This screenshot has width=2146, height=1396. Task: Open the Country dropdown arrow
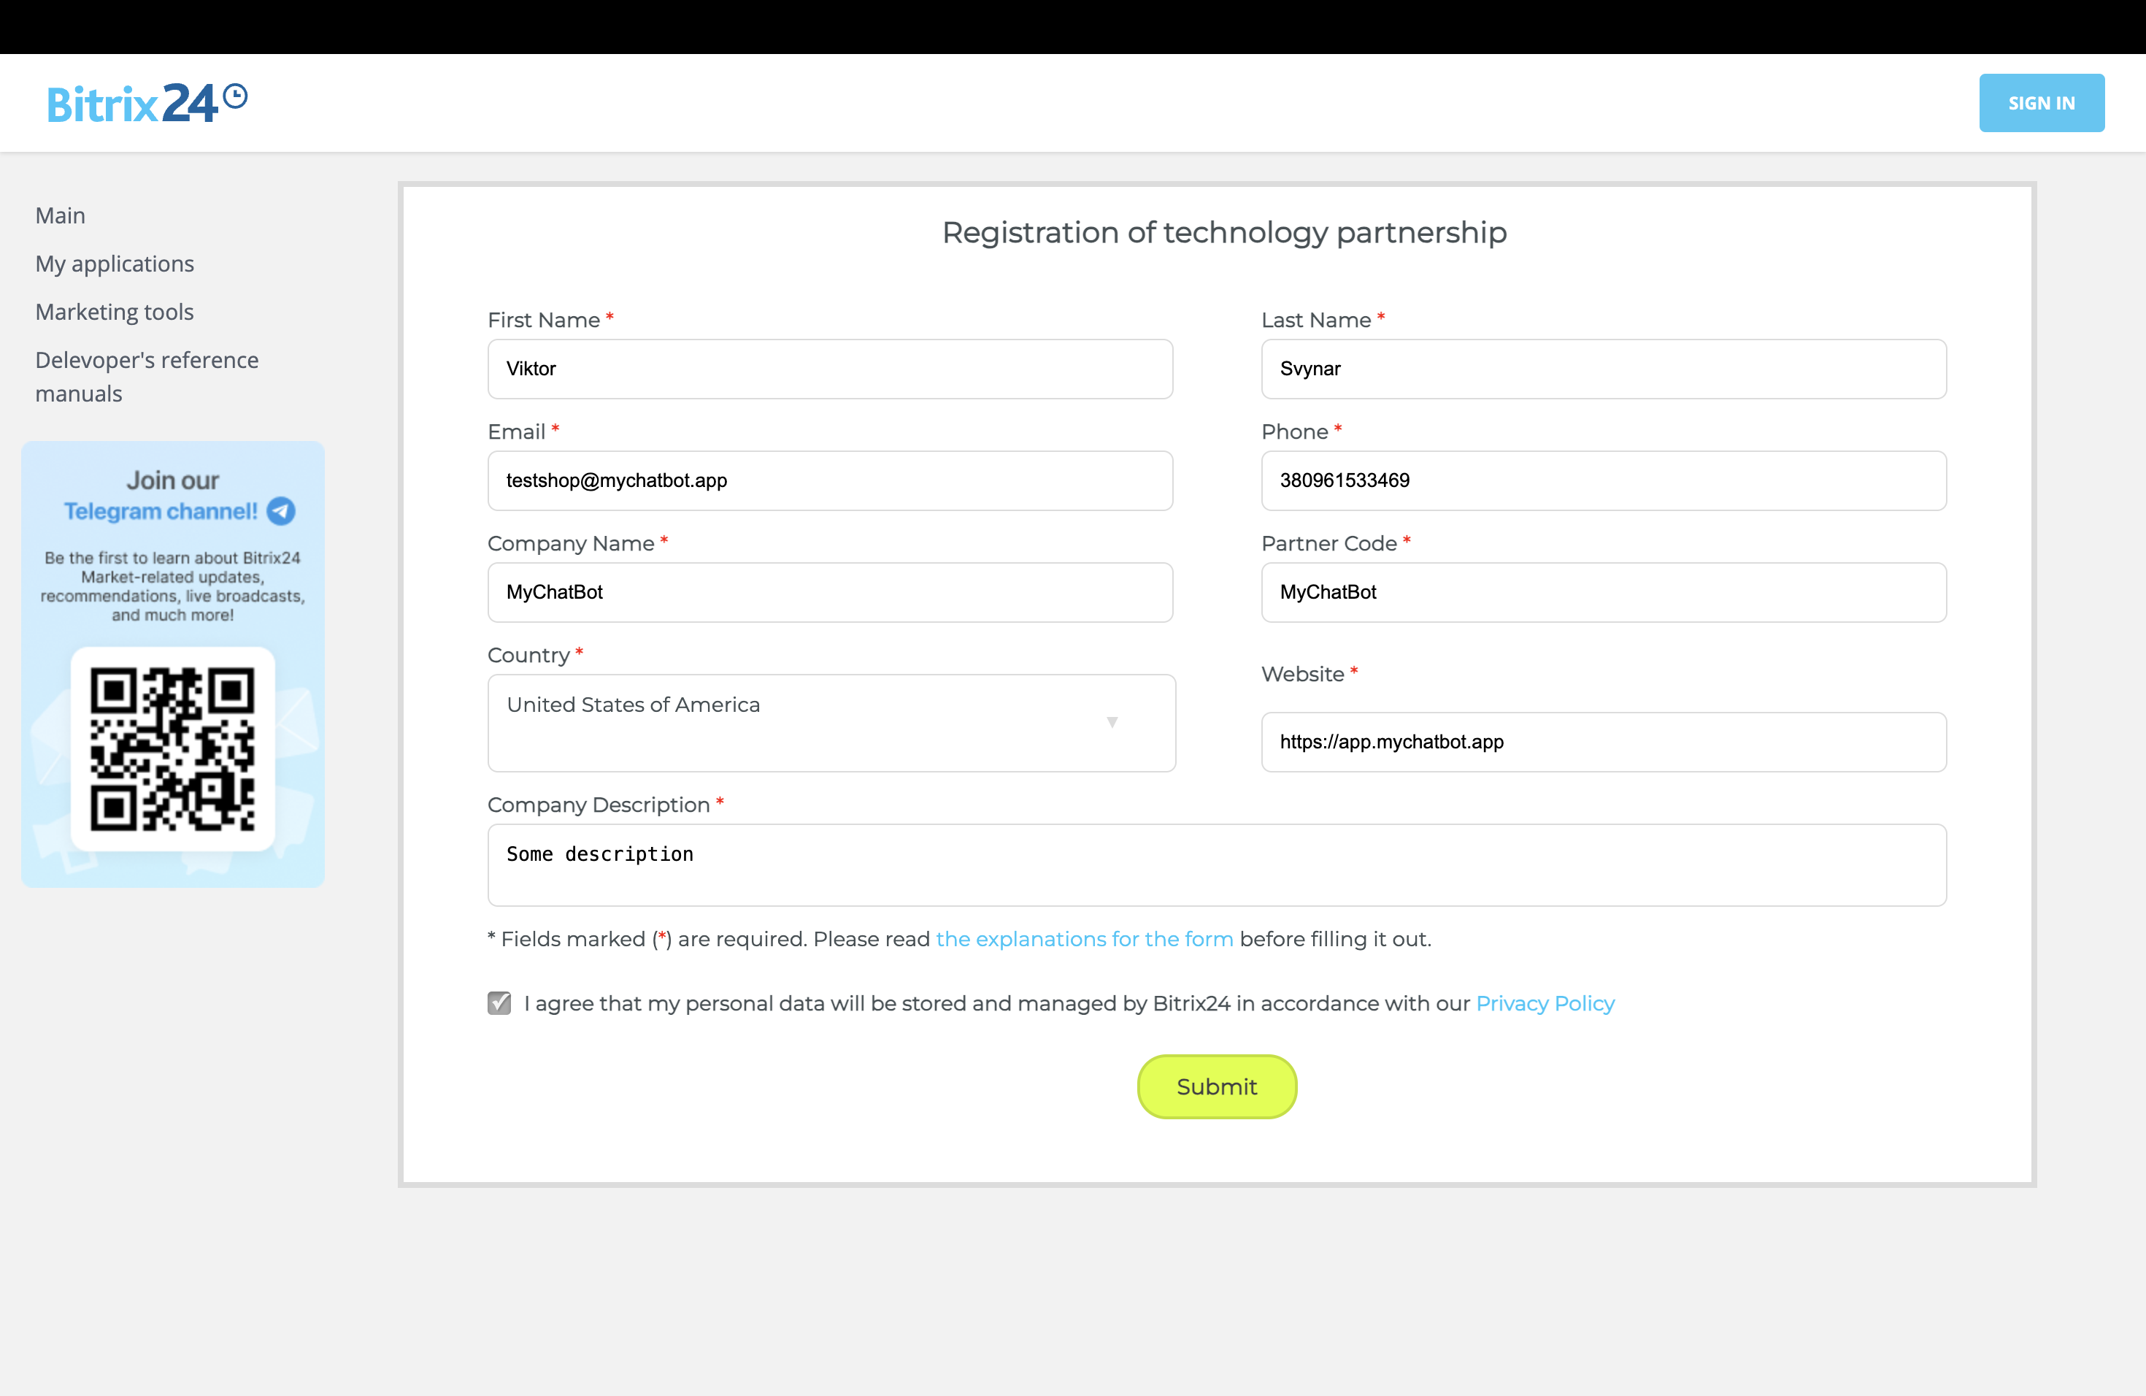point(1112,722)
